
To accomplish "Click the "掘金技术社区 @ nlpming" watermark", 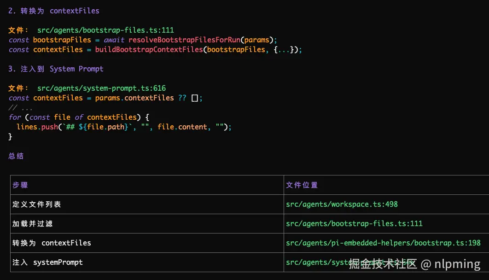I will click(x=414, y=264).
